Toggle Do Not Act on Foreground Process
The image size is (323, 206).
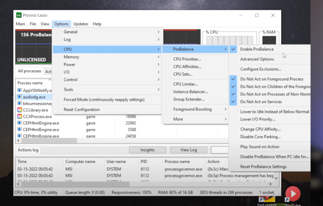point(270,79)
